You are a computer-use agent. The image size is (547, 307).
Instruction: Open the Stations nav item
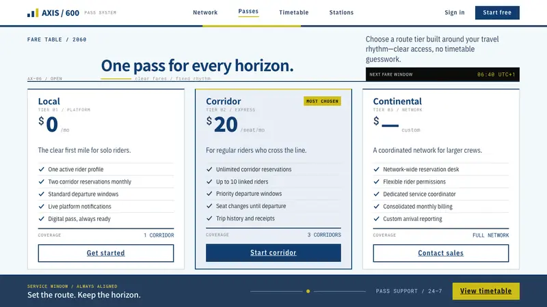(341, 12)
